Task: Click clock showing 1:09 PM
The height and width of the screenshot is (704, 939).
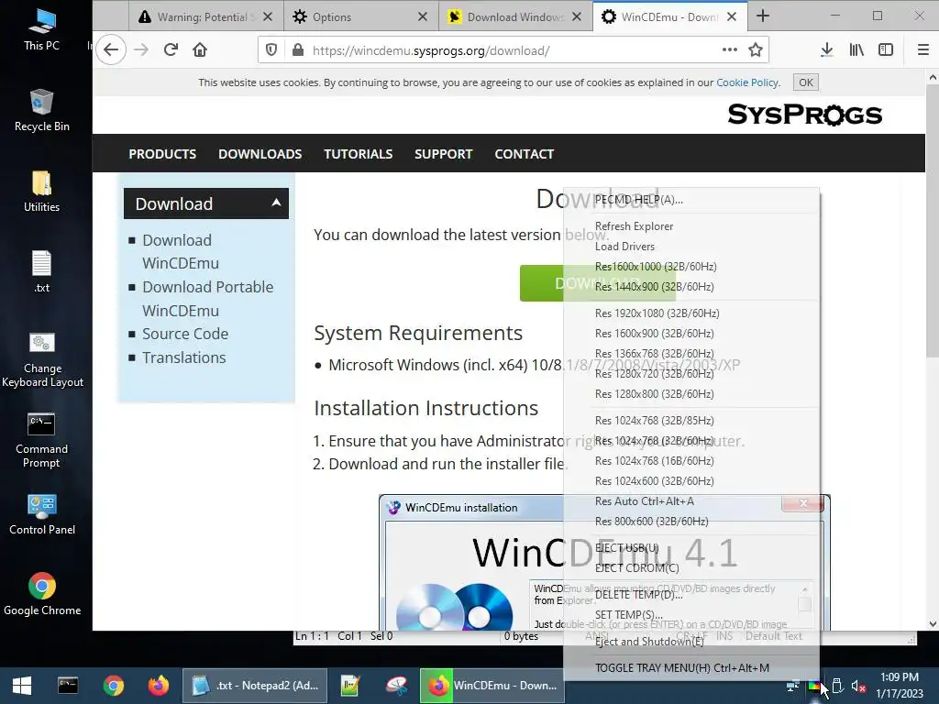Action: point(899,677)
